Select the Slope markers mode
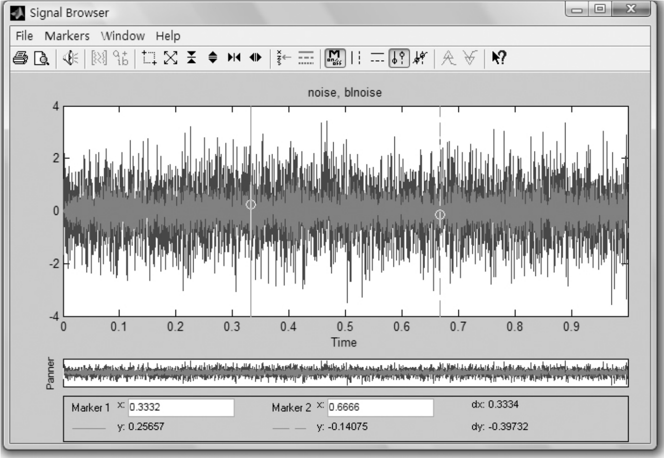This screenshot has width=664, height=458. click(420, 58)
